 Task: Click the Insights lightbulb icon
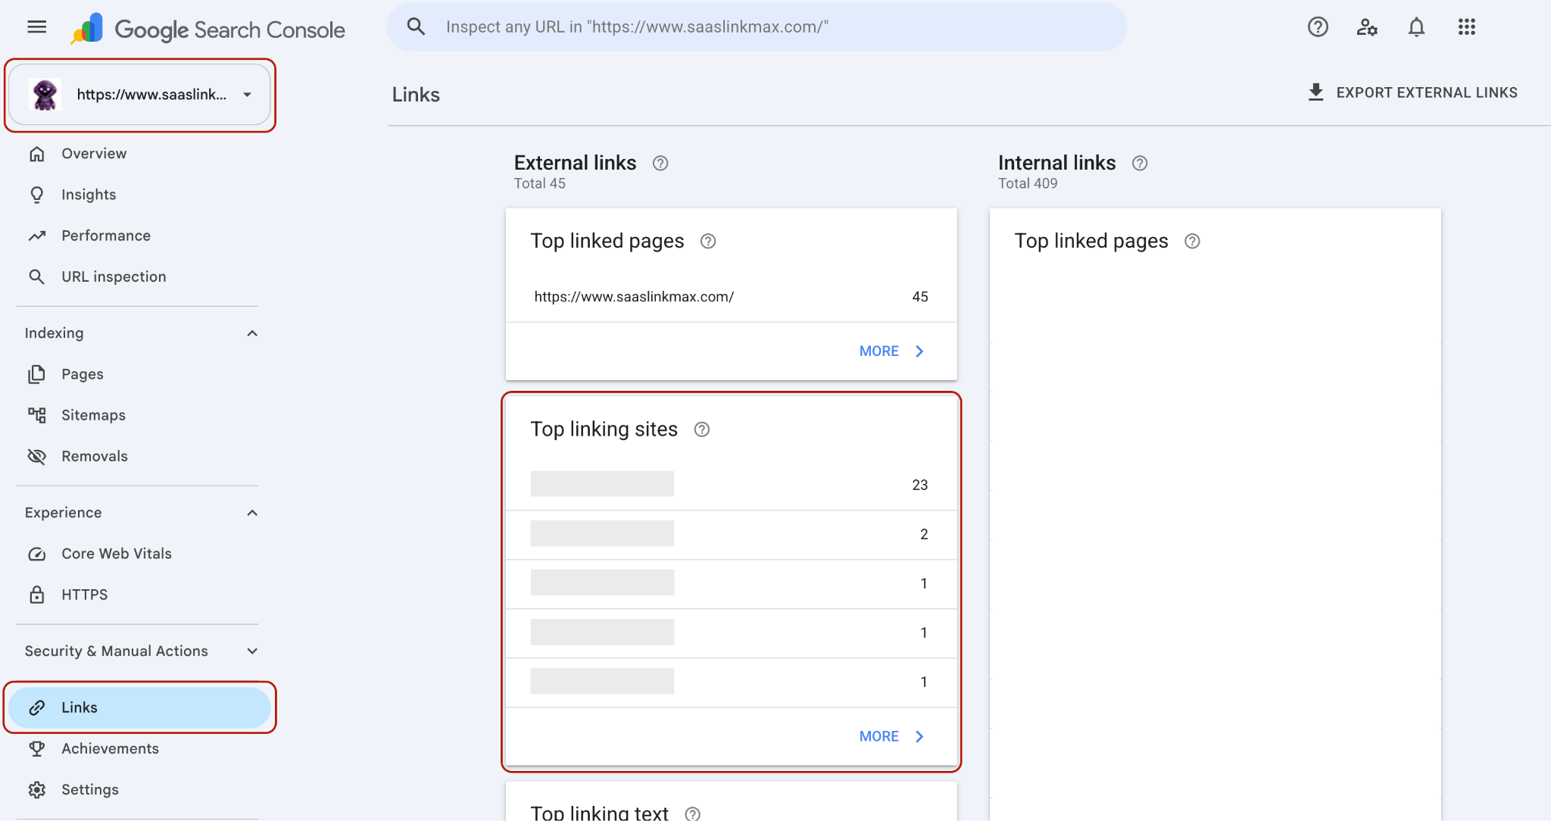pyautogui.click(x=36, y=195)
